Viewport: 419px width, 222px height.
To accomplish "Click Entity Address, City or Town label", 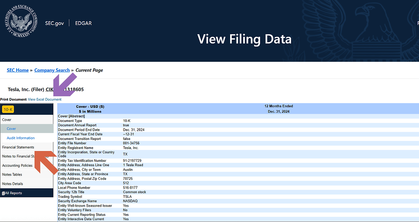I will click(x=79, y=170).
